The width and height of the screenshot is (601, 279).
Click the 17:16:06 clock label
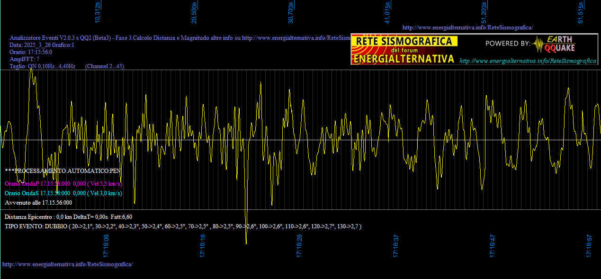107,246
